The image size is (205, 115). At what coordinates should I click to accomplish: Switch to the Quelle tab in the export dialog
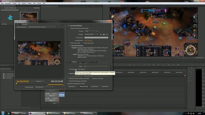click(18, 24)
